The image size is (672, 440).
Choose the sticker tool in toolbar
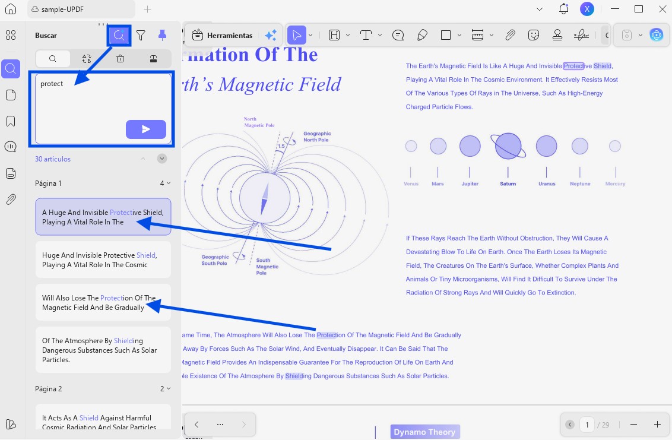tap(534, 36)
